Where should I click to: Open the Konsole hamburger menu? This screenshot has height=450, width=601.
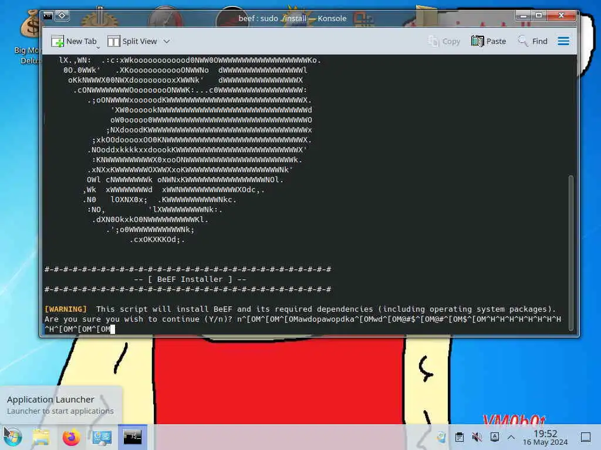563,41
